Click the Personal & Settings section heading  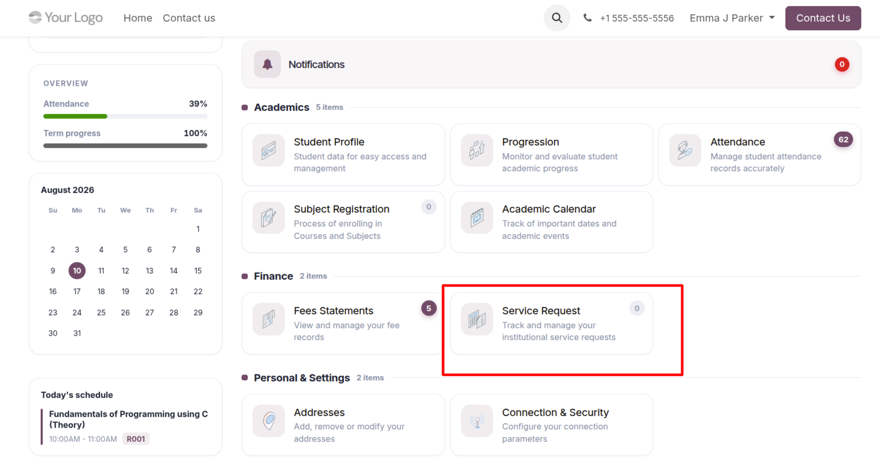(302, 378)
